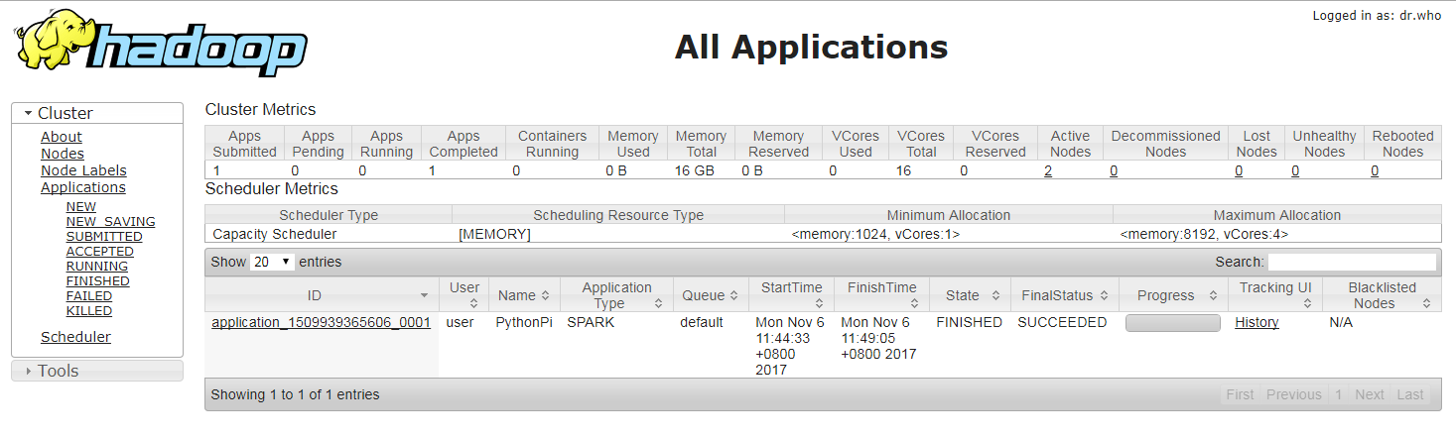Click the 16 GB Memory Total value
Viewport: 1456px width, 439px height.
click(x=694, y=170)
